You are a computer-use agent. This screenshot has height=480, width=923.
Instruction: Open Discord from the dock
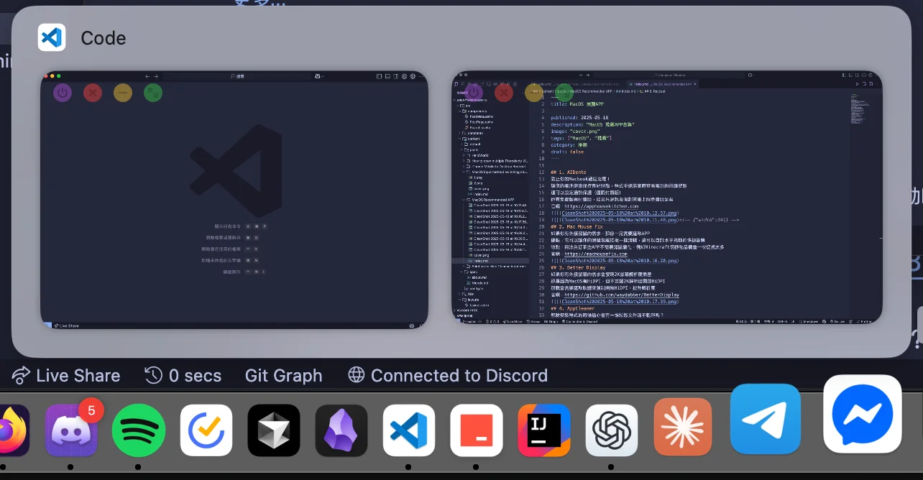[x=71, y=430]
